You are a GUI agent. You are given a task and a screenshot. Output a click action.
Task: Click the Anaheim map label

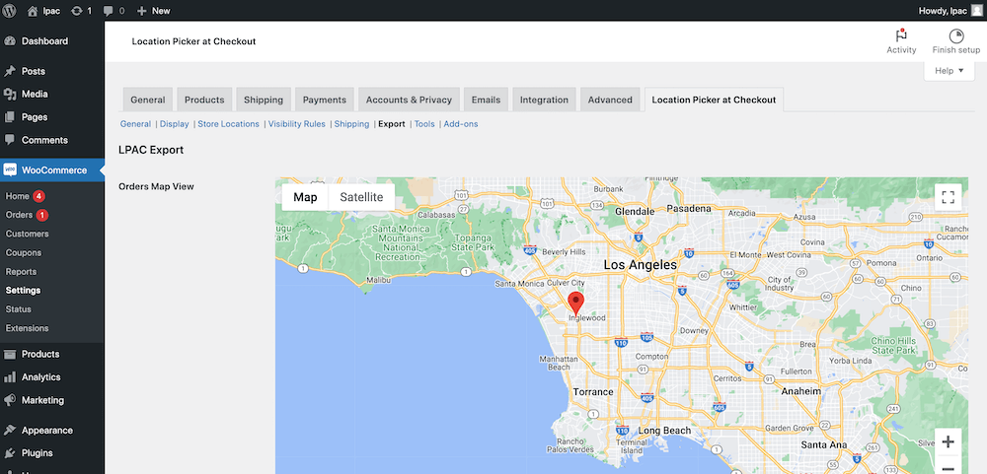point(800,391)
